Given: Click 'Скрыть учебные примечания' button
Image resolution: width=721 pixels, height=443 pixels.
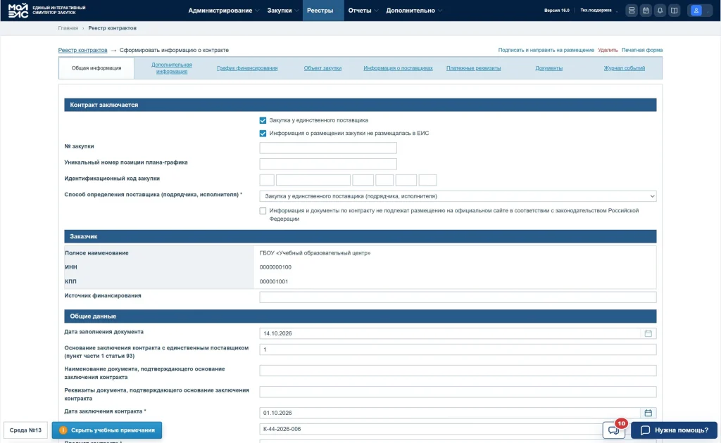Looking at the screenshot, I should click(x=107, y=430).
